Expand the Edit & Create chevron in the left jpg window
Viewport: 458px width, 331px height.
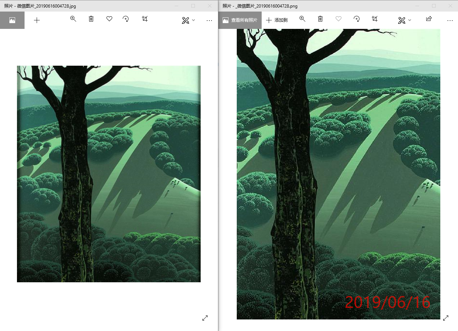tap(193, 20)
